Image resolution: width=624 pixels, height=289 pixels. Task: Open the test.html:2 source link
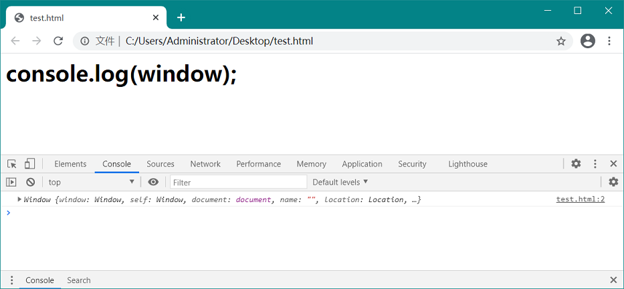point(581,199)
